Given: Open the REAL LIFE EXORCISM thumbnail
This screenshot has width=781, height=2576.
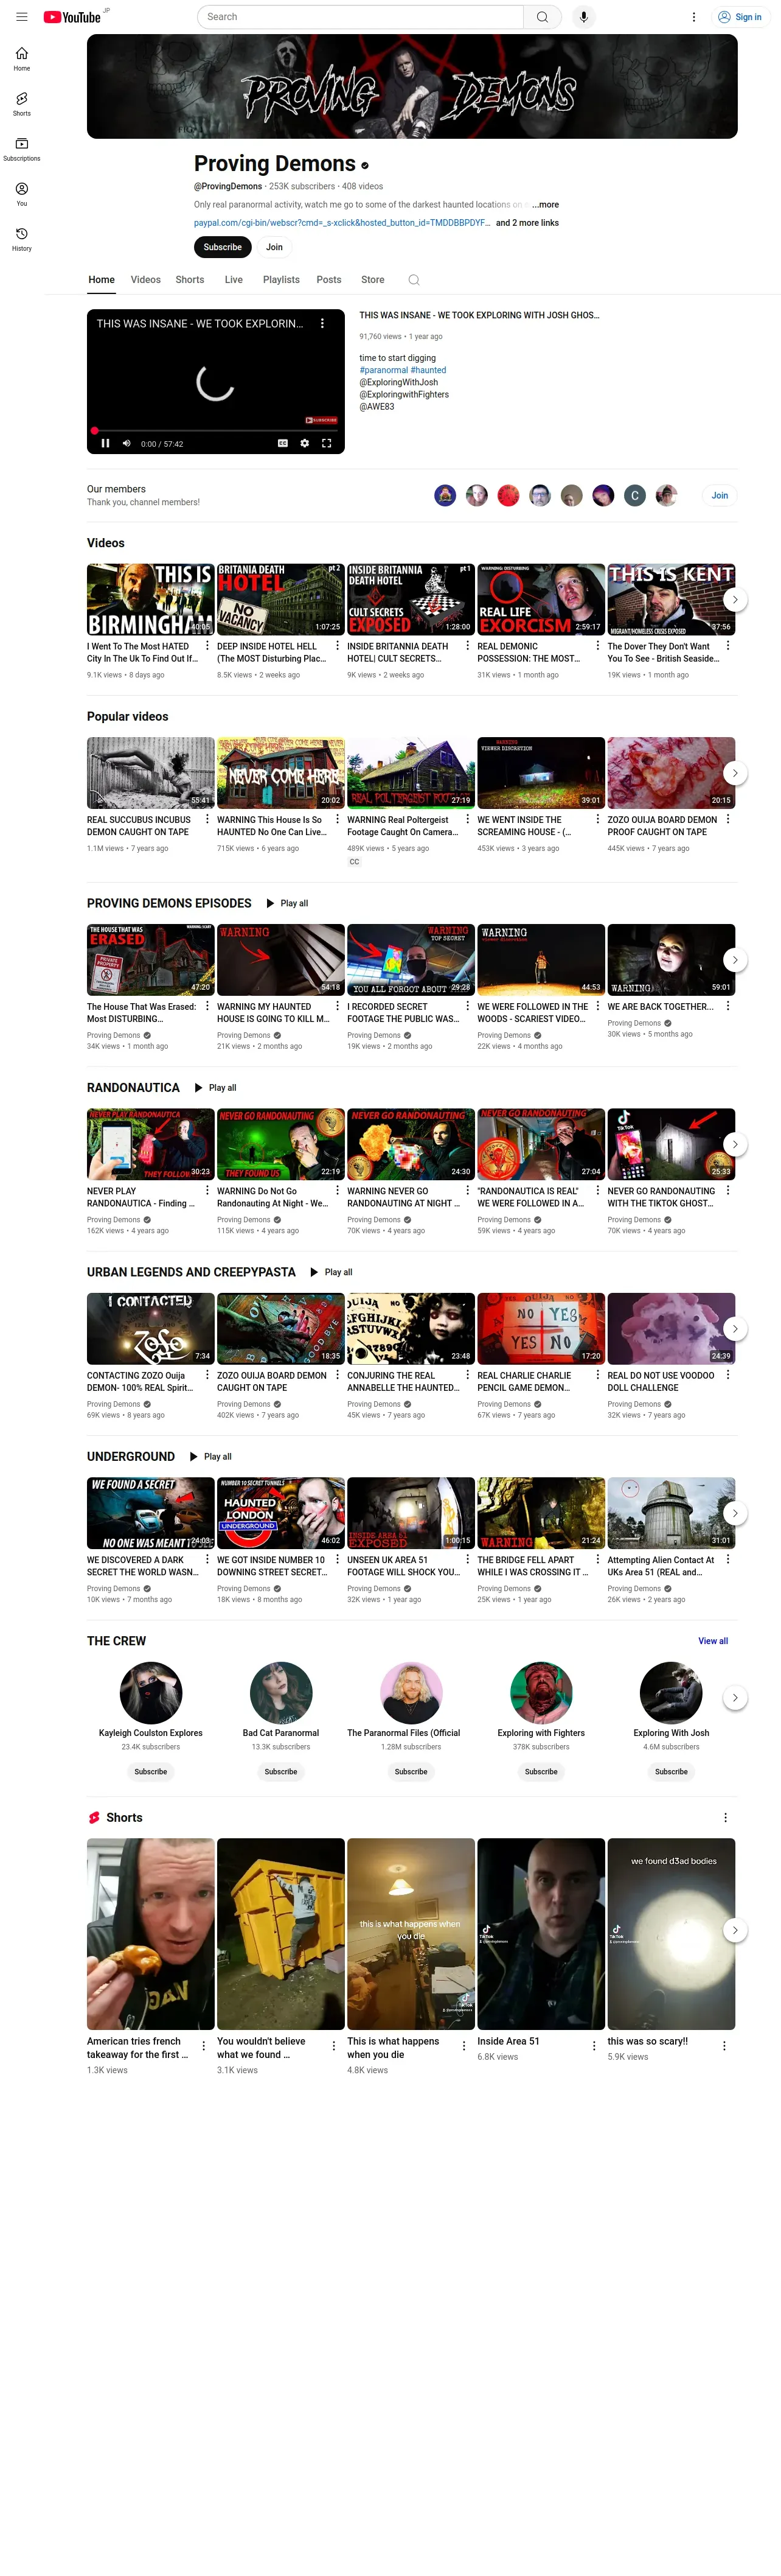Looking at the screenshot, I should click(x=541, y=599).
